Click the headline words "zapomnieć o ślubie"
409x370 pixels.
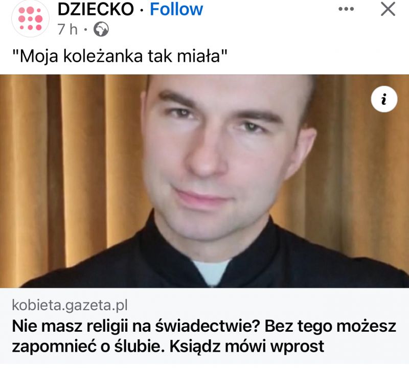pyautogui.click(x=88, y=346)
